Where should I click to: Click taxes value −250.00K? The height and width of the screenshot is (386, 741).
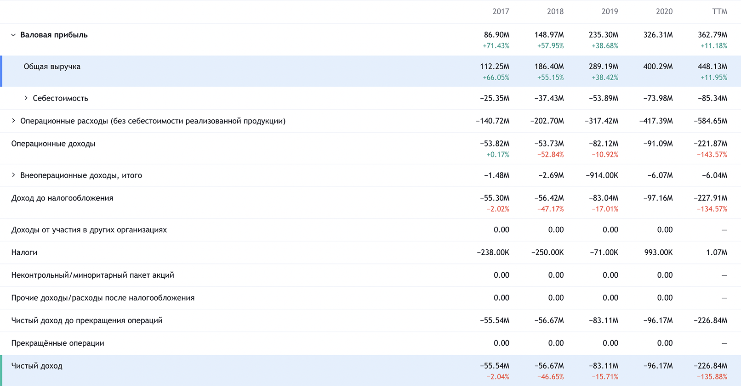coord(547,252)
